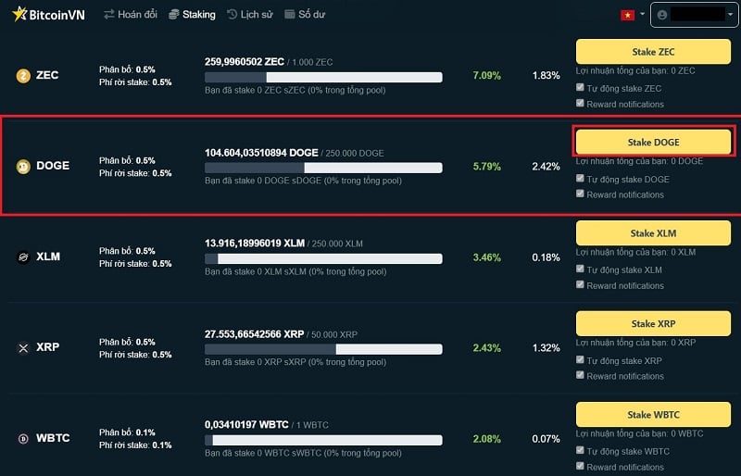Toggle the Tự động stake ZEC checkbox

(580, 88)
